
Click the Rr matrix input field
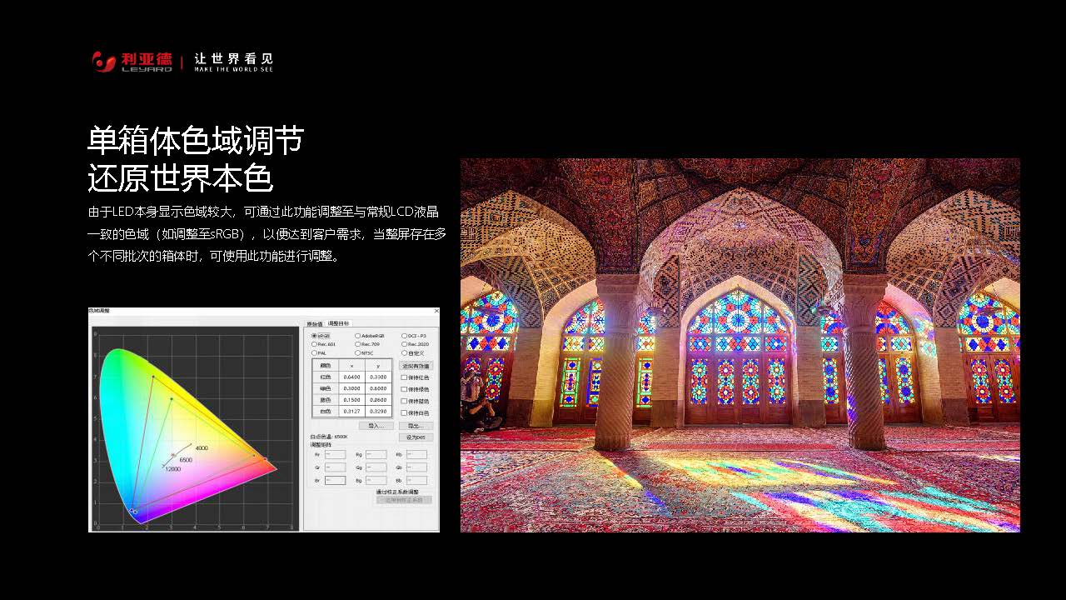[x=335, y=454]
